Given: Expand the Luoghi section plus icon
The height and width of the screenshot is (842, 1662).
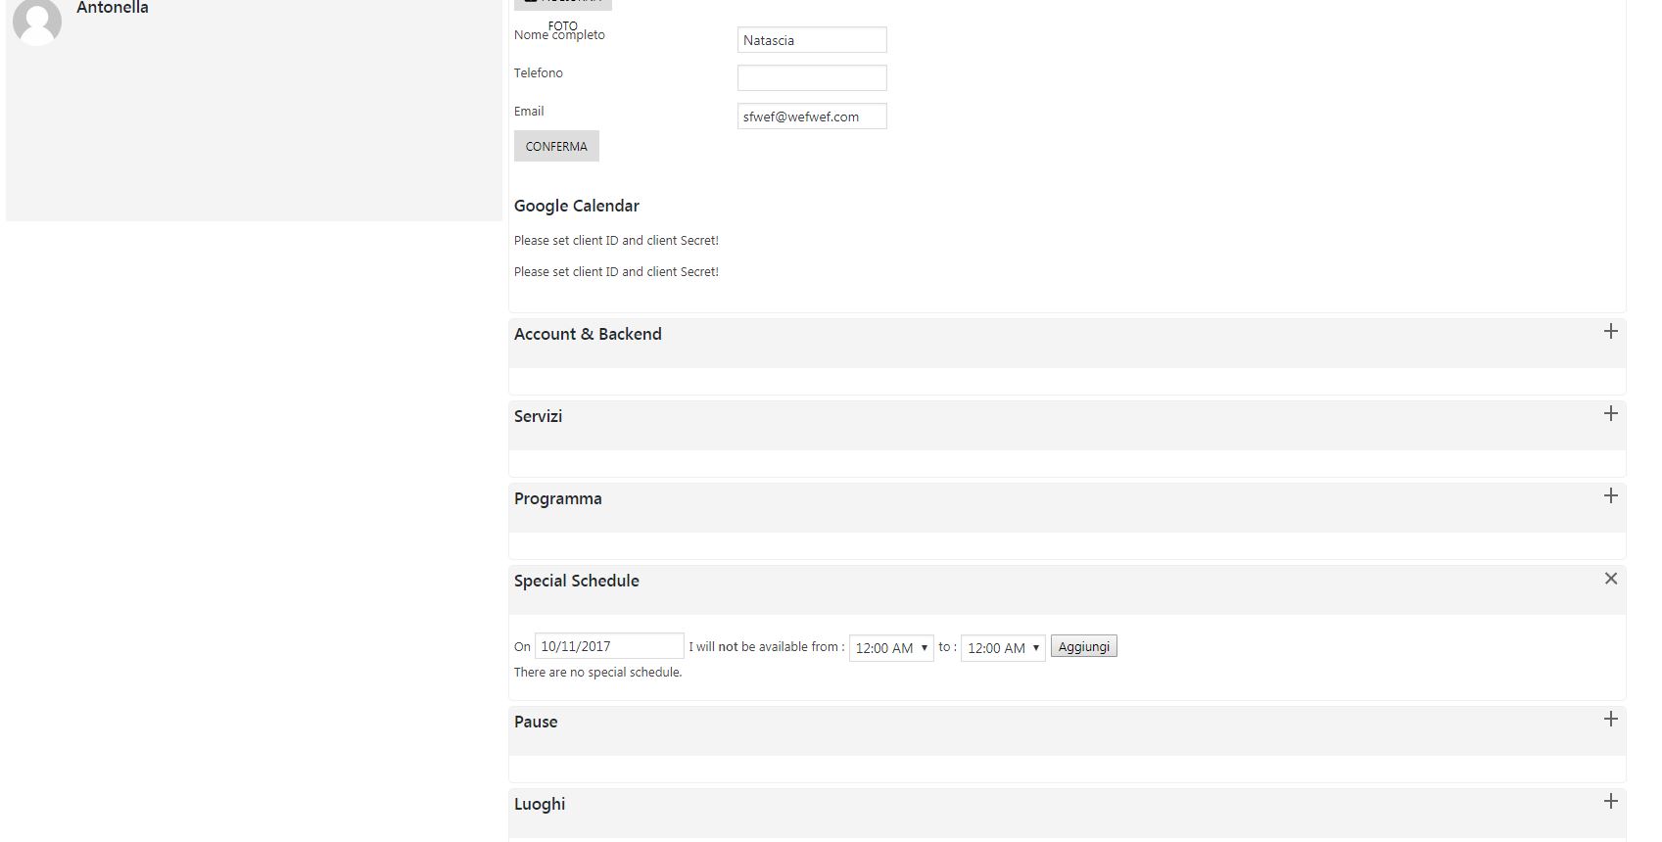Looking at the screenshot, I should pos(1610,802).
